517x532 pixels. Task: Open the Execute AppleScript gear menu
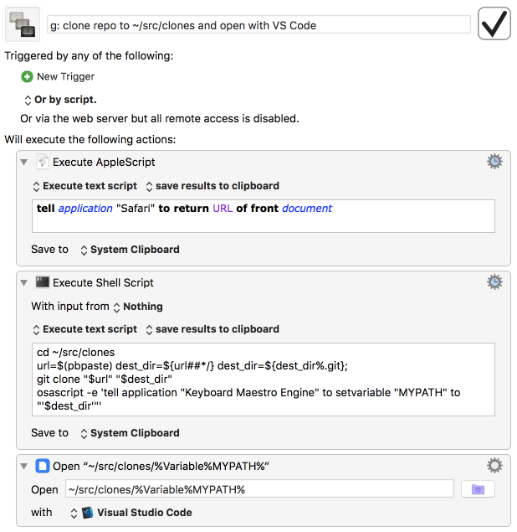(494, 162)
